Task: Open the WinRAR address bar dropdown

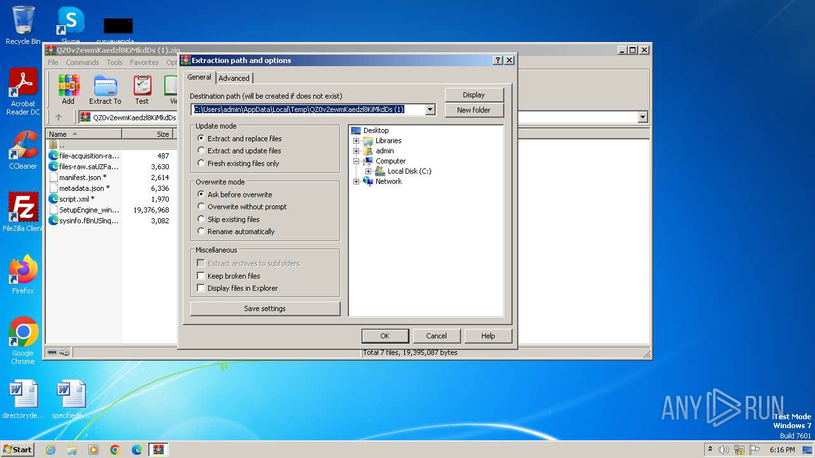Action: [642, 117]
